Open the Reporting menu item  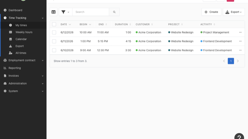tap(23, 68)
